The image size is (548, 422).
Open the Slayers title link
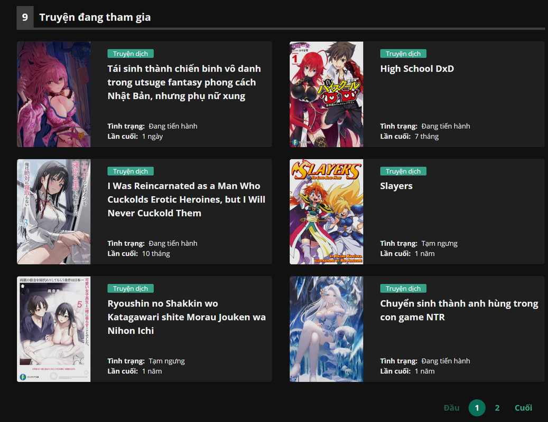pyautogui.click(x=396, y=186)
